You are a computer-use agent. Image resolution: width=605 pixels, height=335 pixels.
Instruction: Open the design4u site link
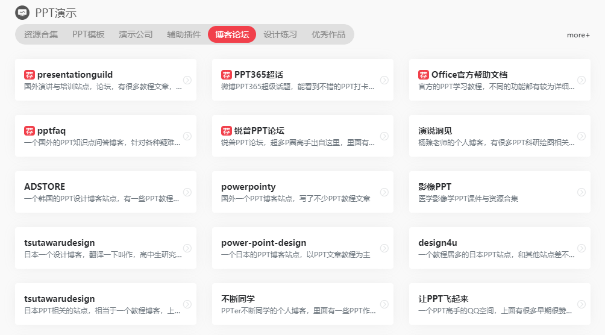437,243
